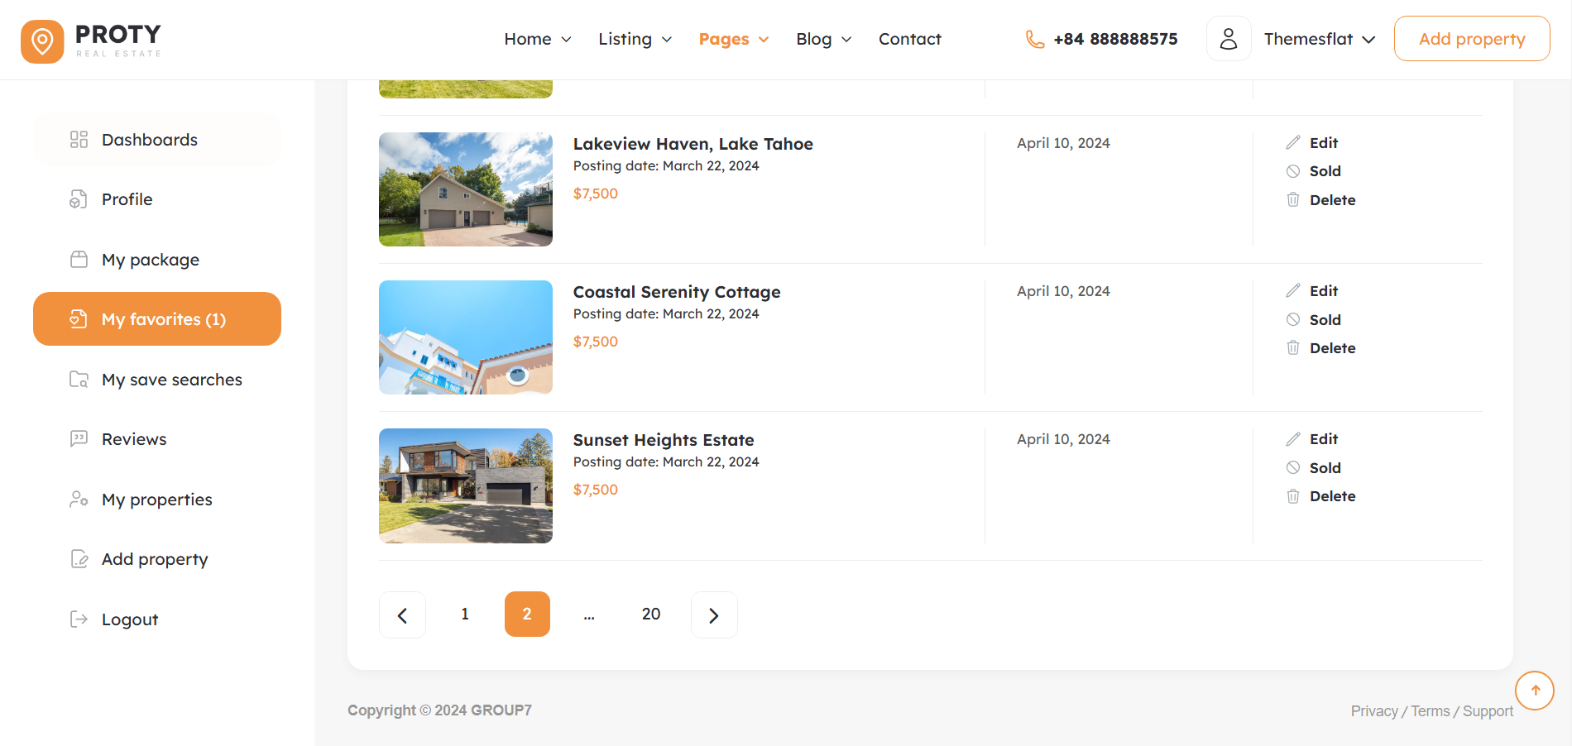Click the phone icon in header
1572x746 pixels.
(x=1034, y=40)
